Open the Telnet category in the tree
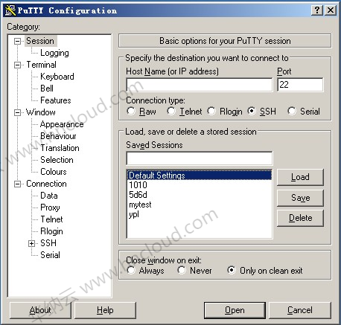 pos(51,219)
